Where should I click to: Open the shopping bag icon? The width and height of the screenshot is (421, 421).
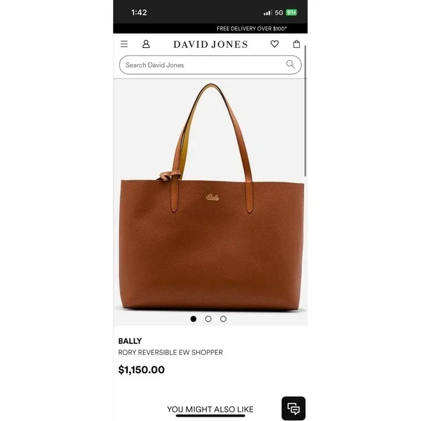tap(296, 44)
